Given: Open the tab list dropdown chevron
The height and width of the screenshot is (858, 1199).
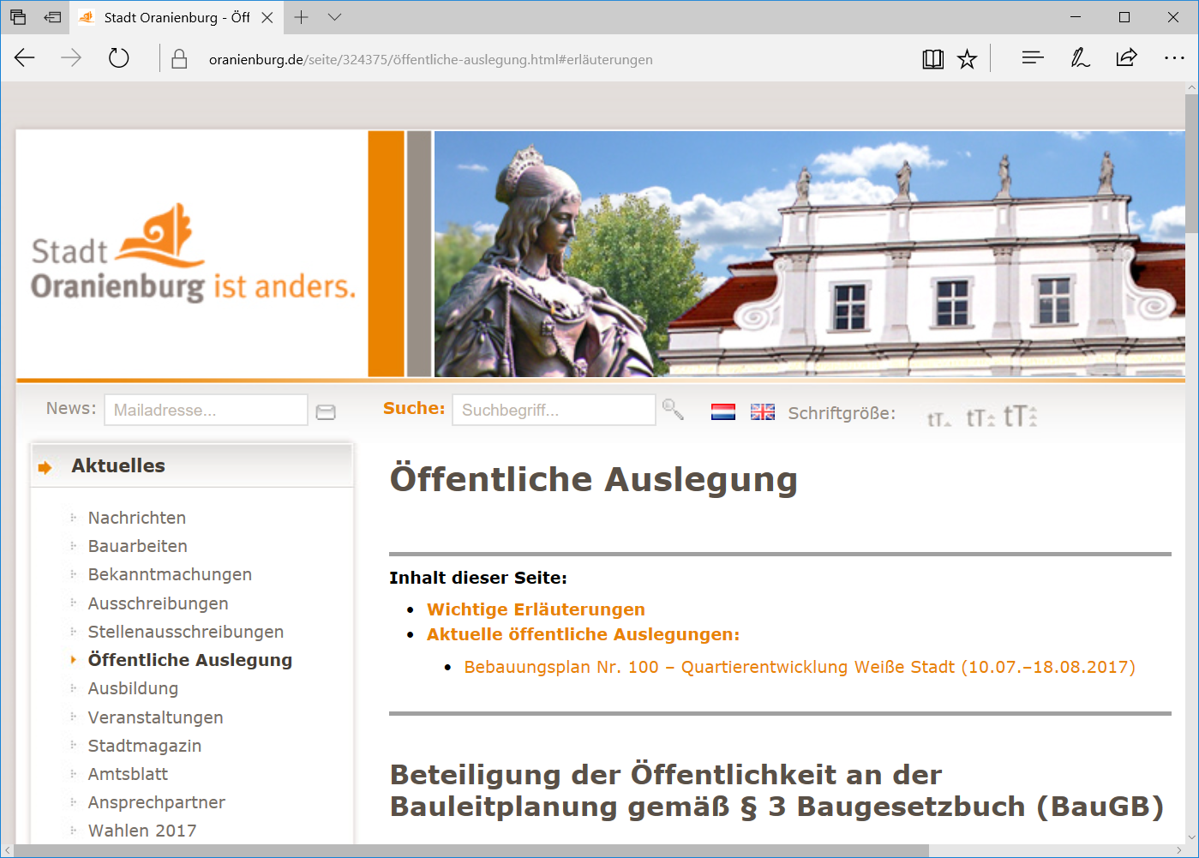Looking at the screenshot, I should click(335, 17).
